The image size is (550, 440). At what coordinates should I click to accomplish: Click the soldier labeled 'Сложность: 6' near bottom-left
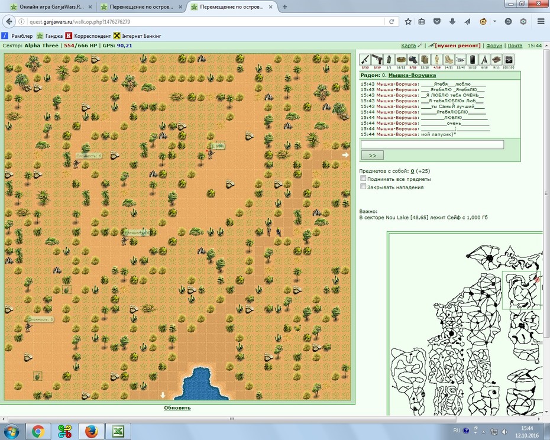pyautogui.click(x=28, y=327)
